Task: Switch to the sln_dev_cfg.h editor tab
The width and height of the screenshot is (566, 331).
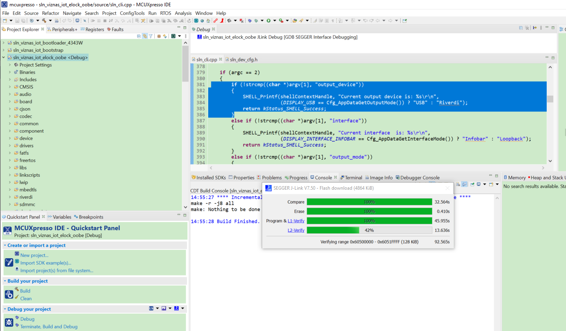Action: point(243,60)
